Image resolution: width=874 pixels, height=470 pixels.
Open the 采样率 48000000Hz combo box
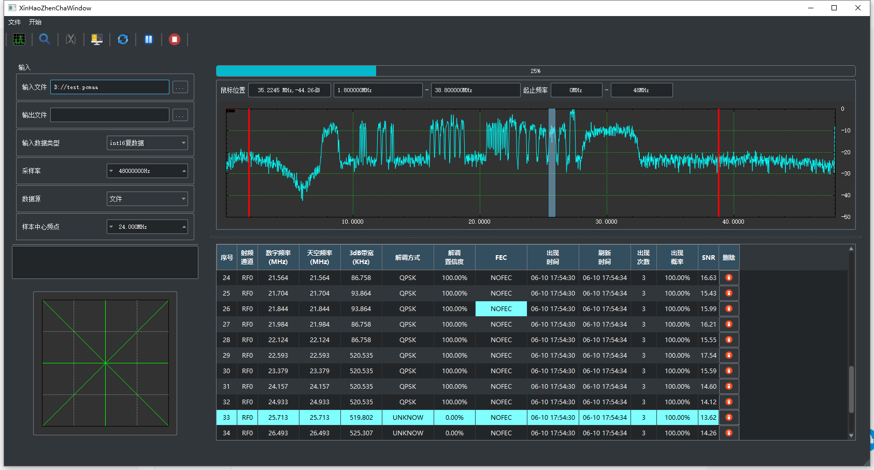pos(147,171)
